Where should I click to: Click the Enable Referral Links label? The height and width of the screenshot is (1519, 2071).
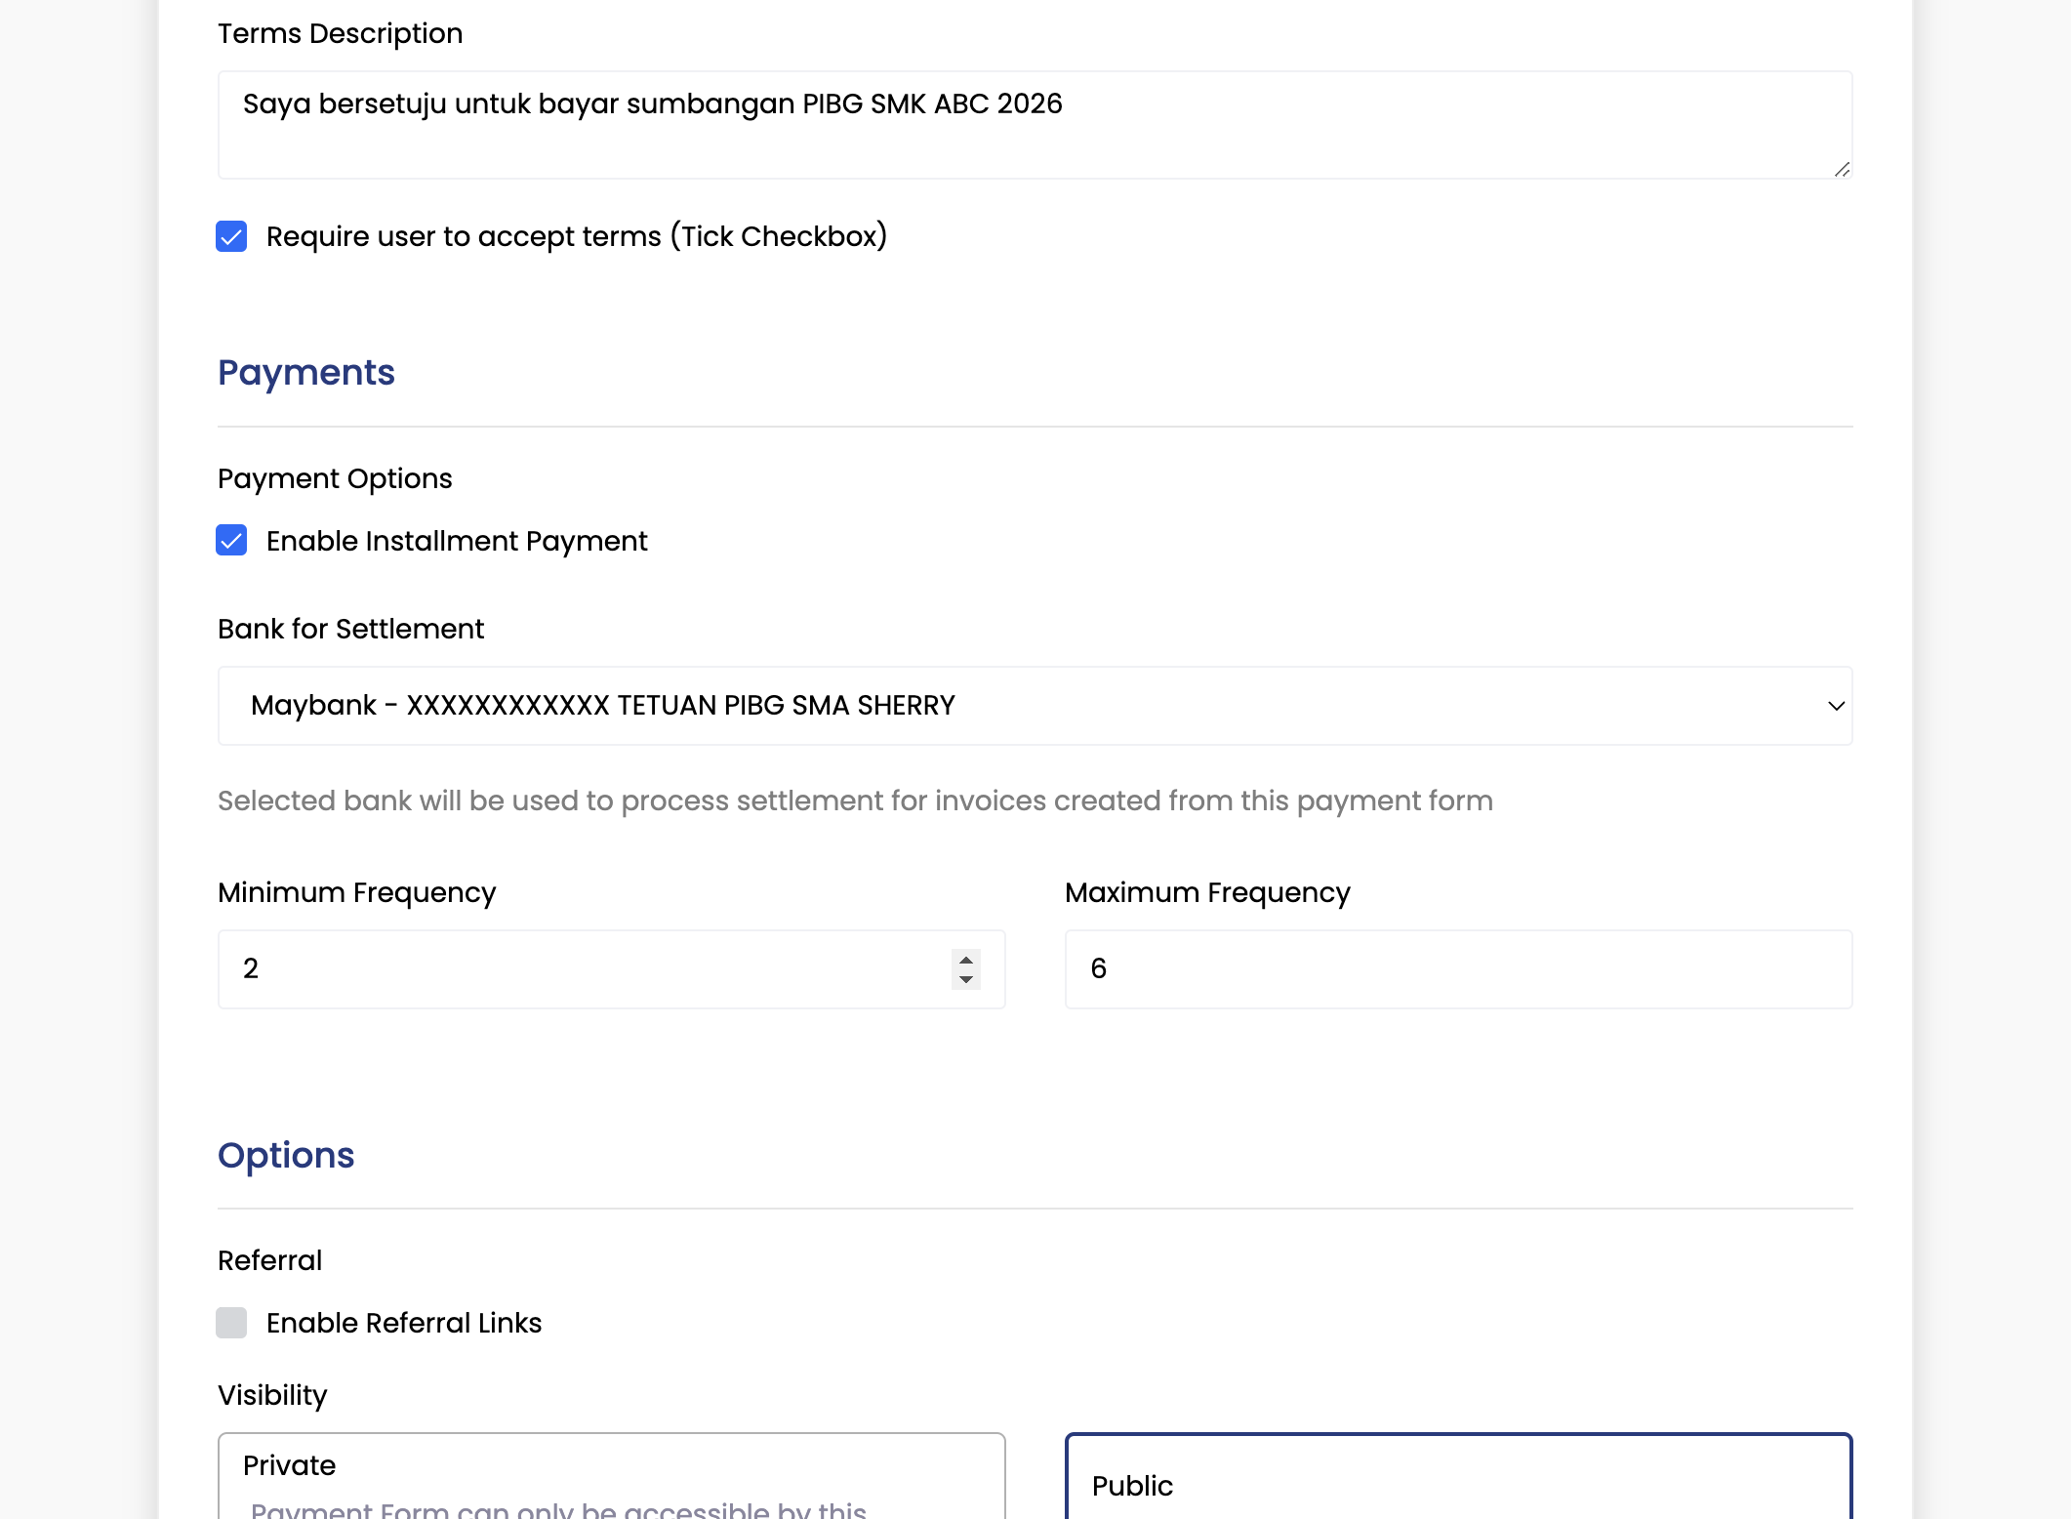404,1323
